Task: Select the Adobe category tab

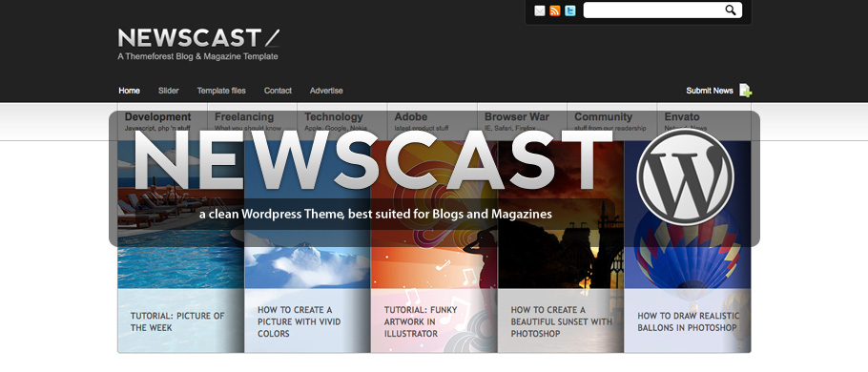Action: [432, 122]
